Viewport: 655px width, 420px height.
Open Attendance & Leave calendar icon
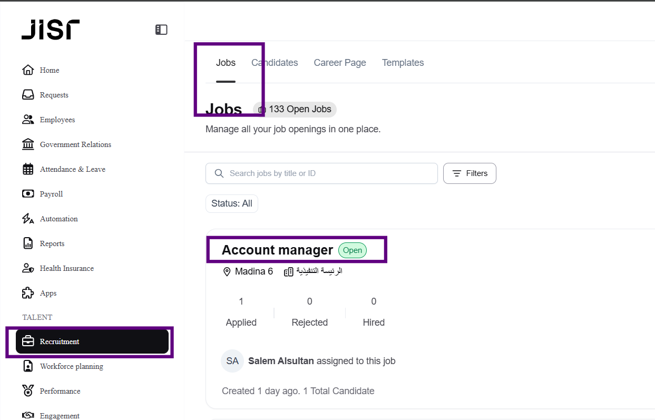coord(28,169)
